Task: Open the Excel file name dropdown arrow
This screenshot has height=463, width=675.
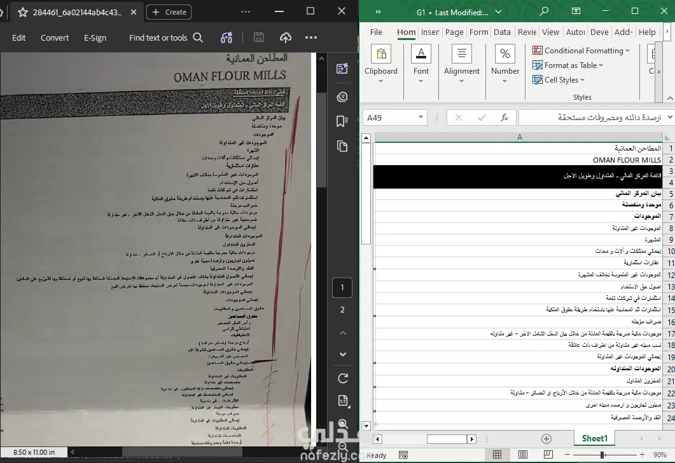Action: tap(498, 12)
